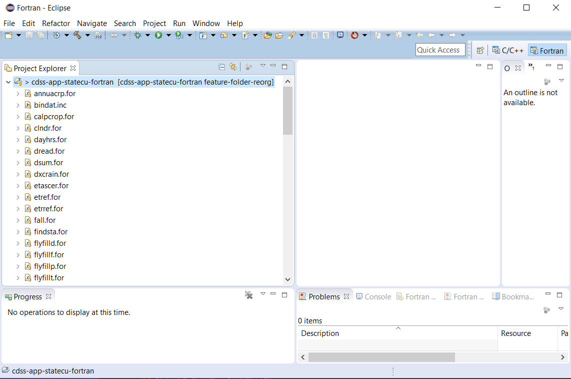Collapse all nodes in Project Explorer
This screenshot has width=571, height=379.
click(x=221, y=67)
